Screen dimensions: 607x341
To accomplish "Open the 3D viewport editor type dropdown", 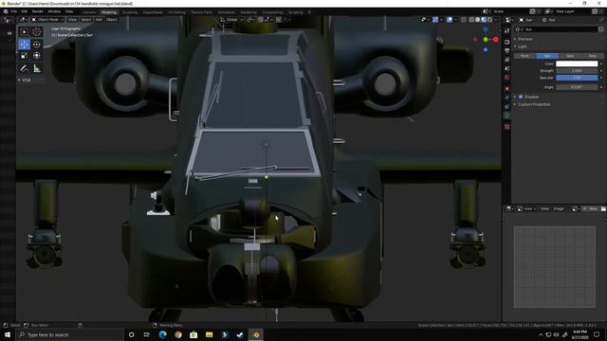I will (x=24, y=19).
